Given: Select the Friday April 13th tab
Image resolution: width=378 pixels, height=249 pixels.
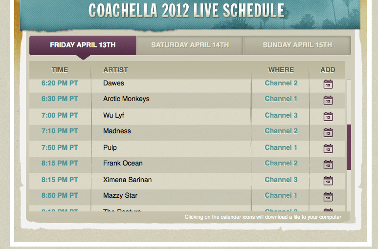Looking at the screenshot, I should [83, 45].
